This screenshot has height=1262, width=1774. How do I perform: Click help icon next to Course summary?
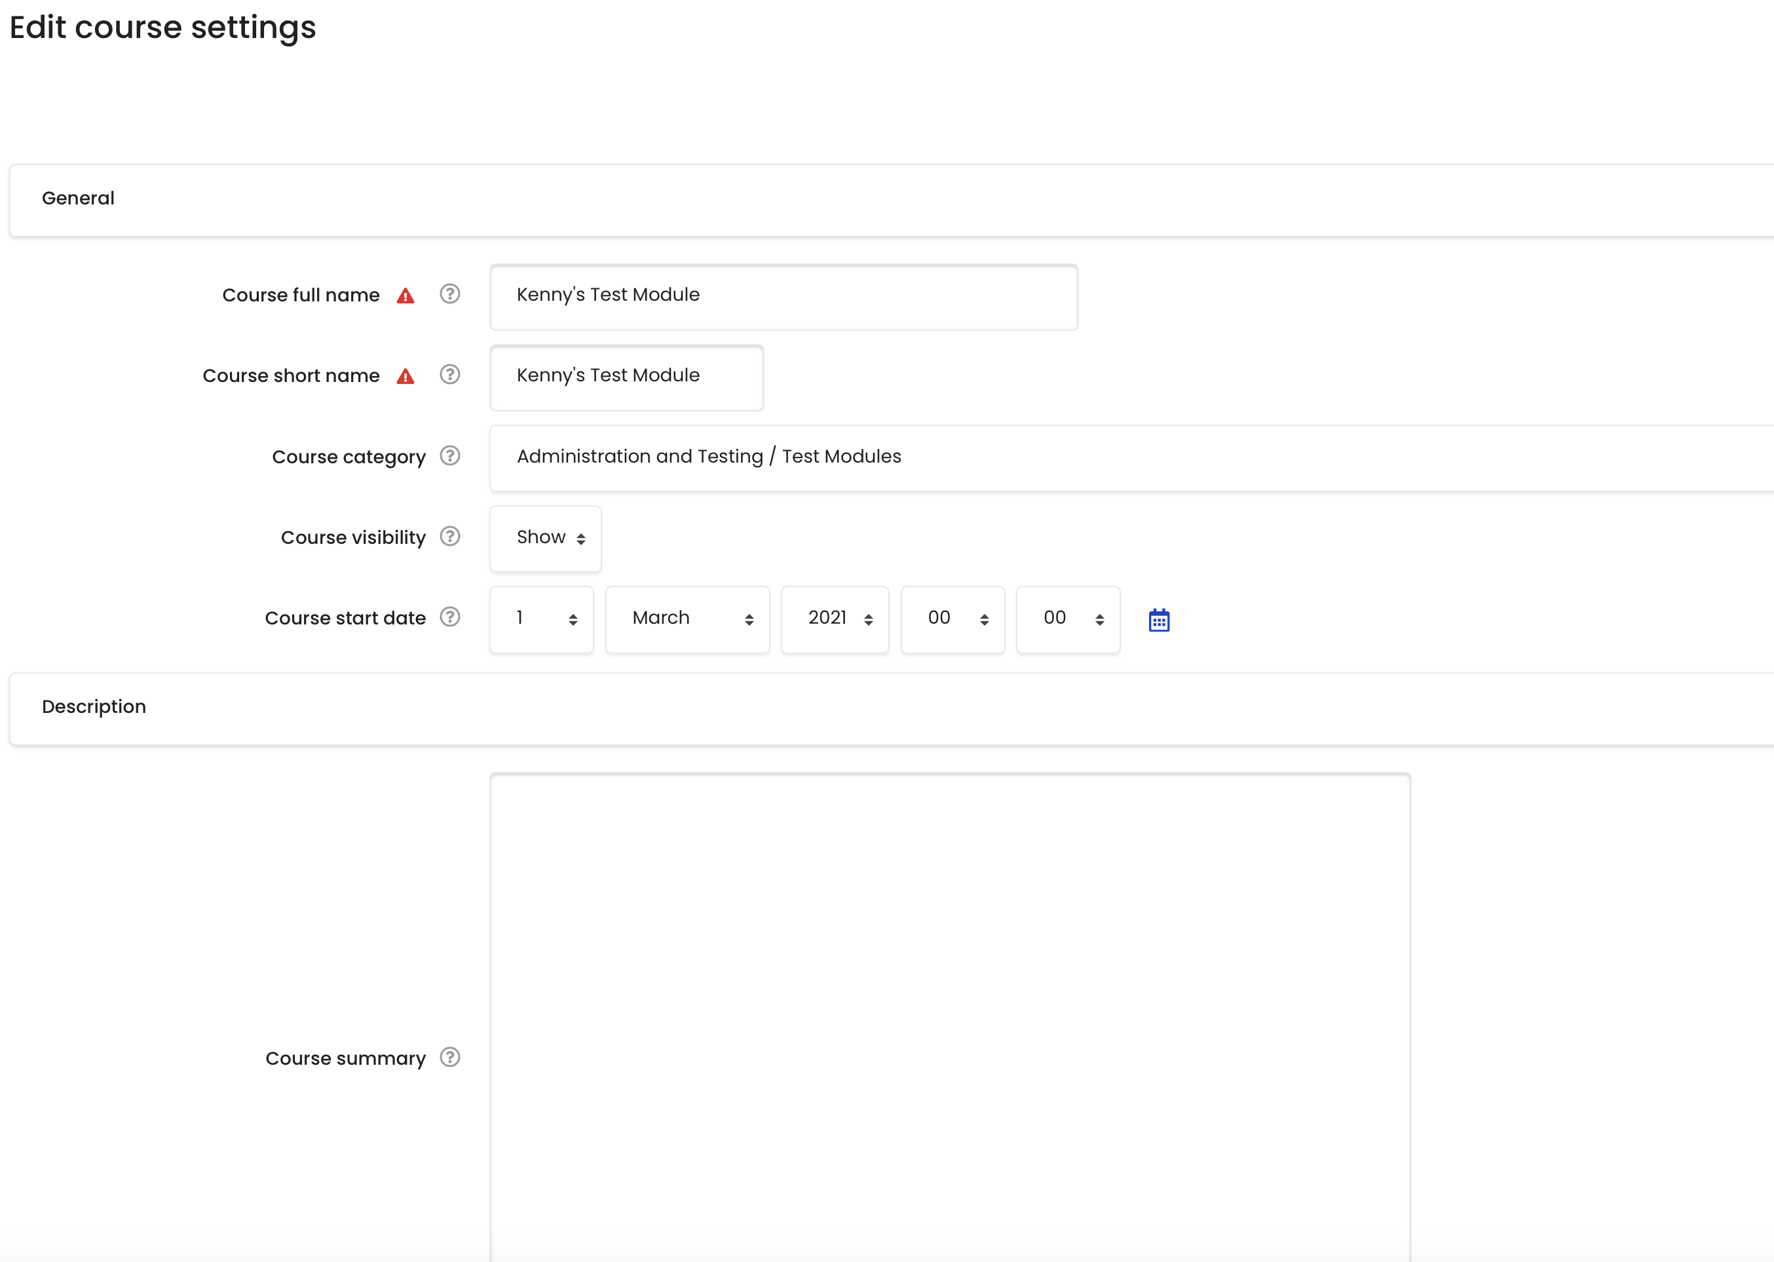point(449,1058)
